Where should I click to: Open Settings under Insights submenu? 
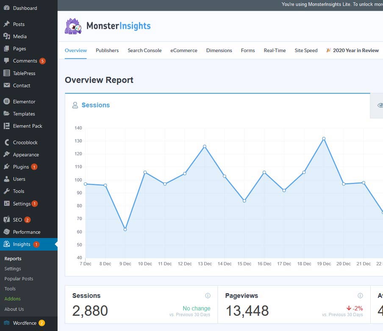click(x=13, y=268)
